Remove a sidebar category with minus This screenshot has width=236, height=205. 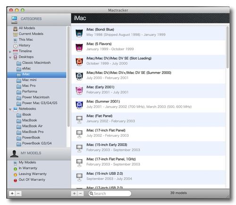(x=18, y=193)
